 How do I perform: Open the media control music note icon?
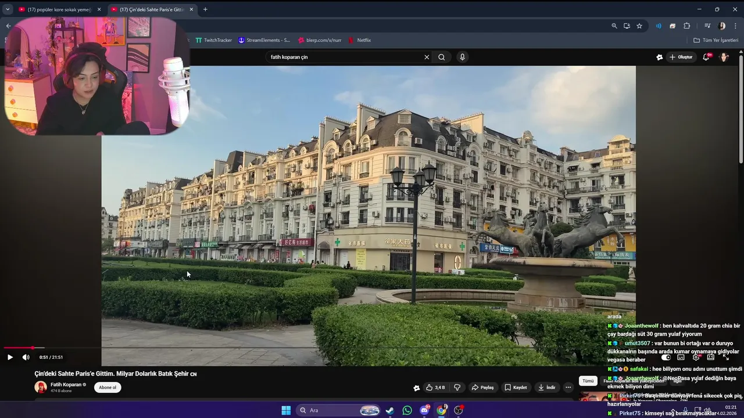pos(707,26)
